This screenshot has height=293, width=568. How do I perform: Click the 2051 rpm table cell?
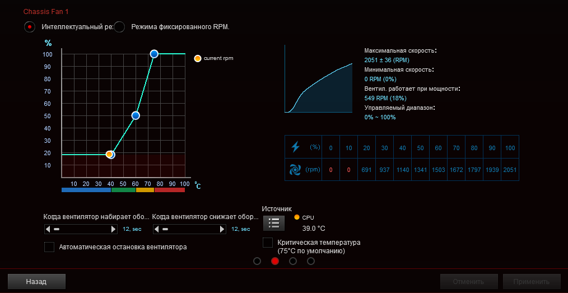pyautogui.click(x=510, y=170)
